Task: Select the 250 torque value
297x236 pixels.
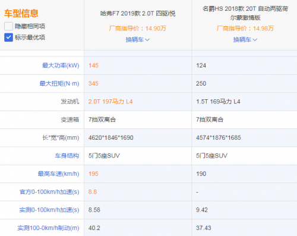Action: 201,83
